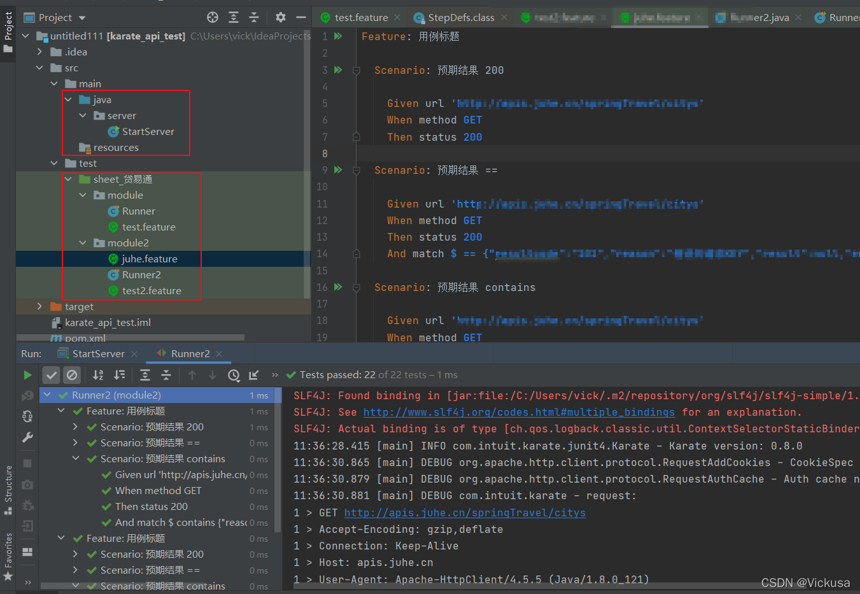Screen dimensions: 860x594
Task: Click layout restore icon in Run sidebar
Action: (x=27, y=552)
